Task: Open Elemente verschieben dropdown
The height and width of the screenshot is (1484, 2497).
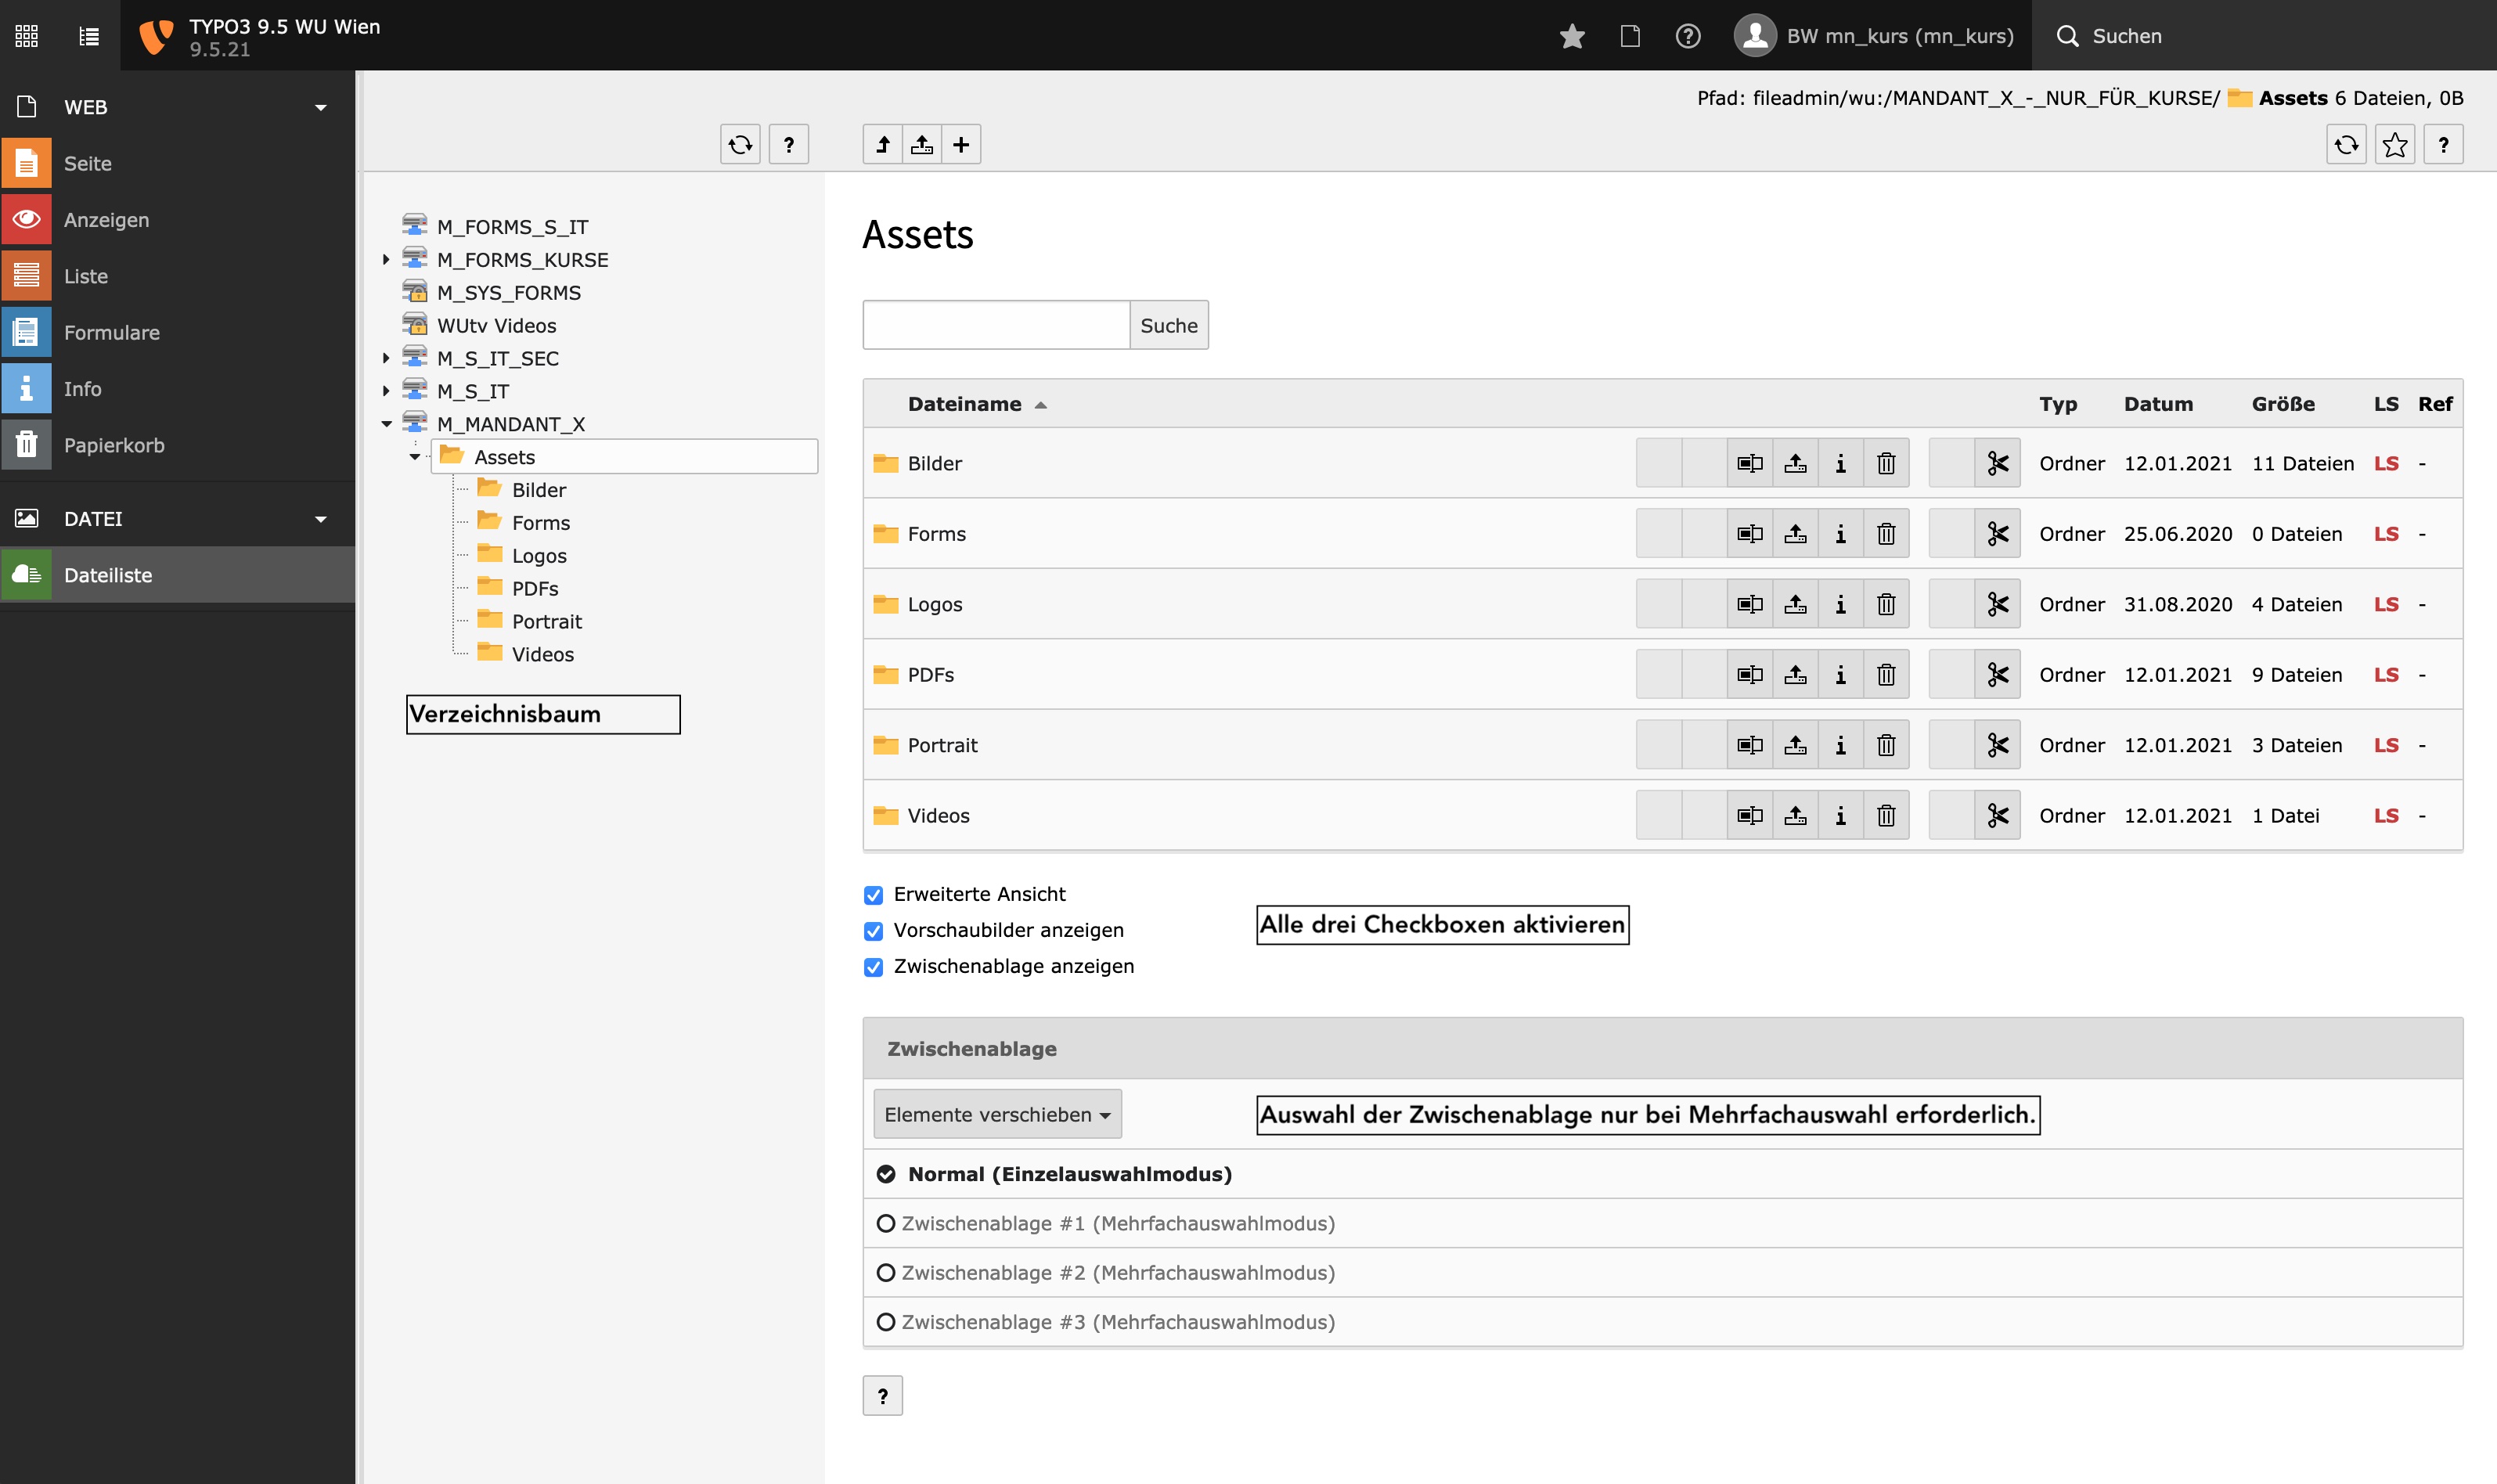Action: click(997, 1114)
